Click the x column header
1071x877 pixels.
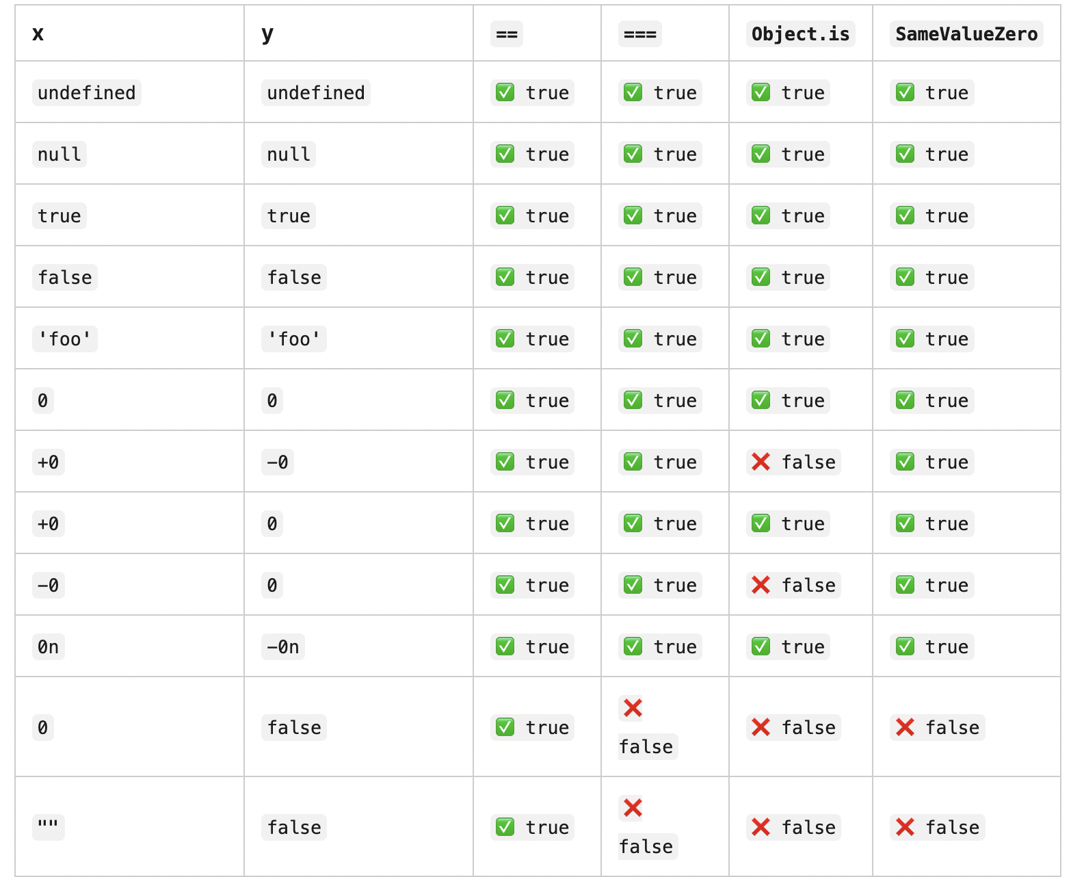tap(38, 34)
